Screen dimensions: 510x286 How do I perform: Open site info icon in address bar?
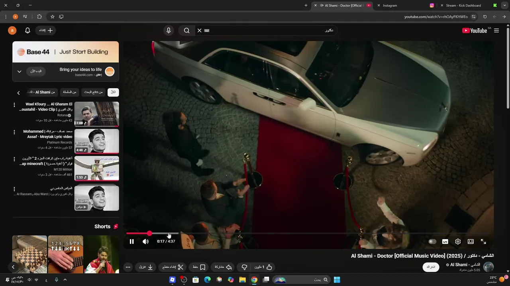click(x=473, y=17)
